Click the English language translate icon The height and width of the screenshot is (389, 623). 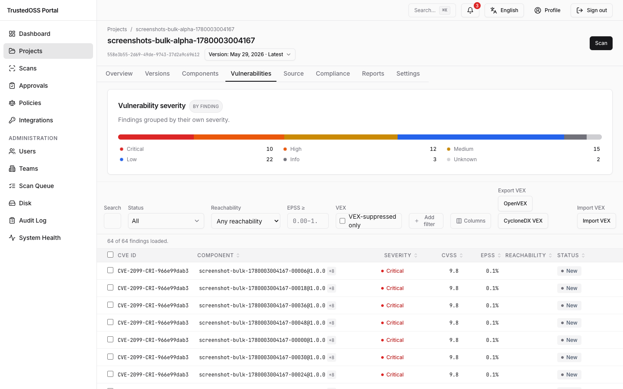point(494,10)
